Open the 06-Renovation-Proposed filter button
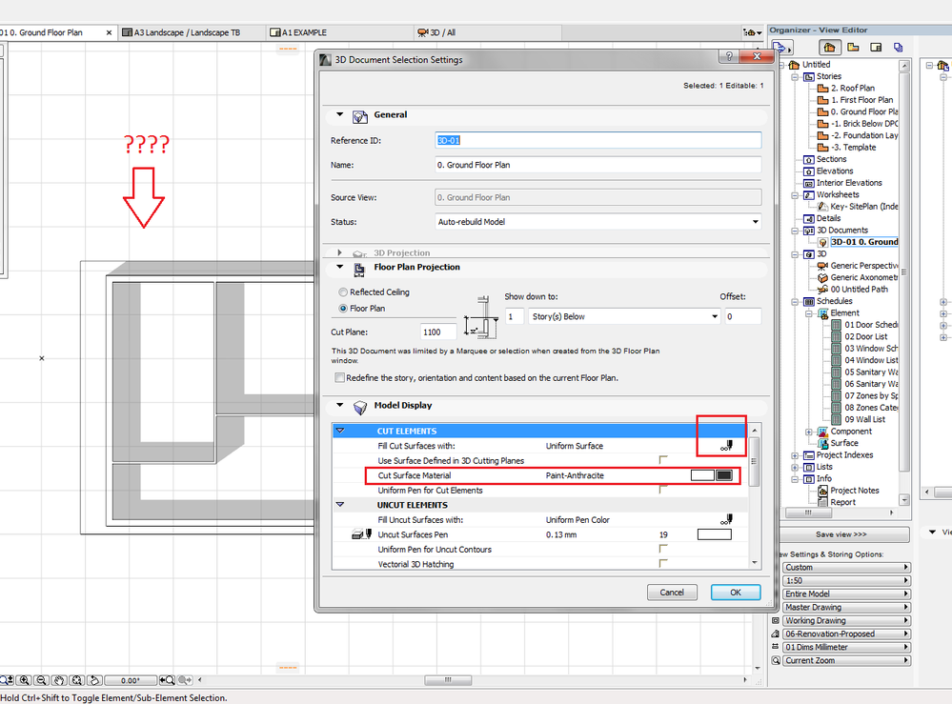 coord(846,634)
